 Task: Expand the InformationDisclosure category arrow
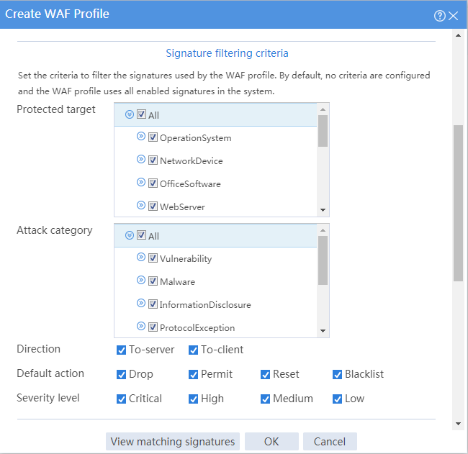tap(141, 303)
